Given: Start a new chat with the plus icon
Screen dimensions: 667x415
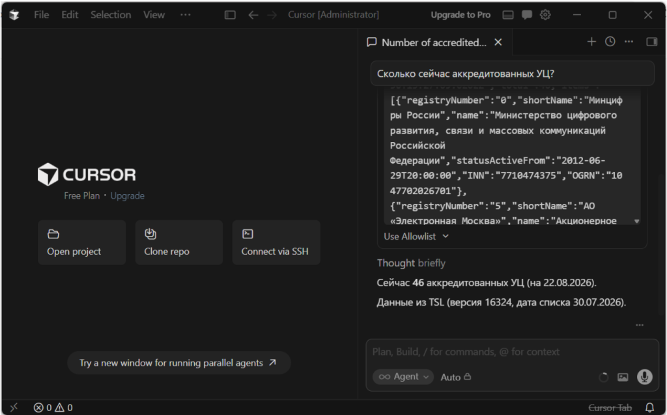Looking at the screenshot, I should [591, 42].
